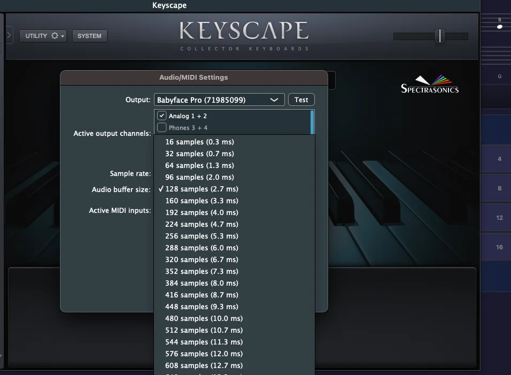The height and width of the screenshot is (375, 511).
Task: Select 288 samples (6.0 ms)
Action: (x=234, y=248)
